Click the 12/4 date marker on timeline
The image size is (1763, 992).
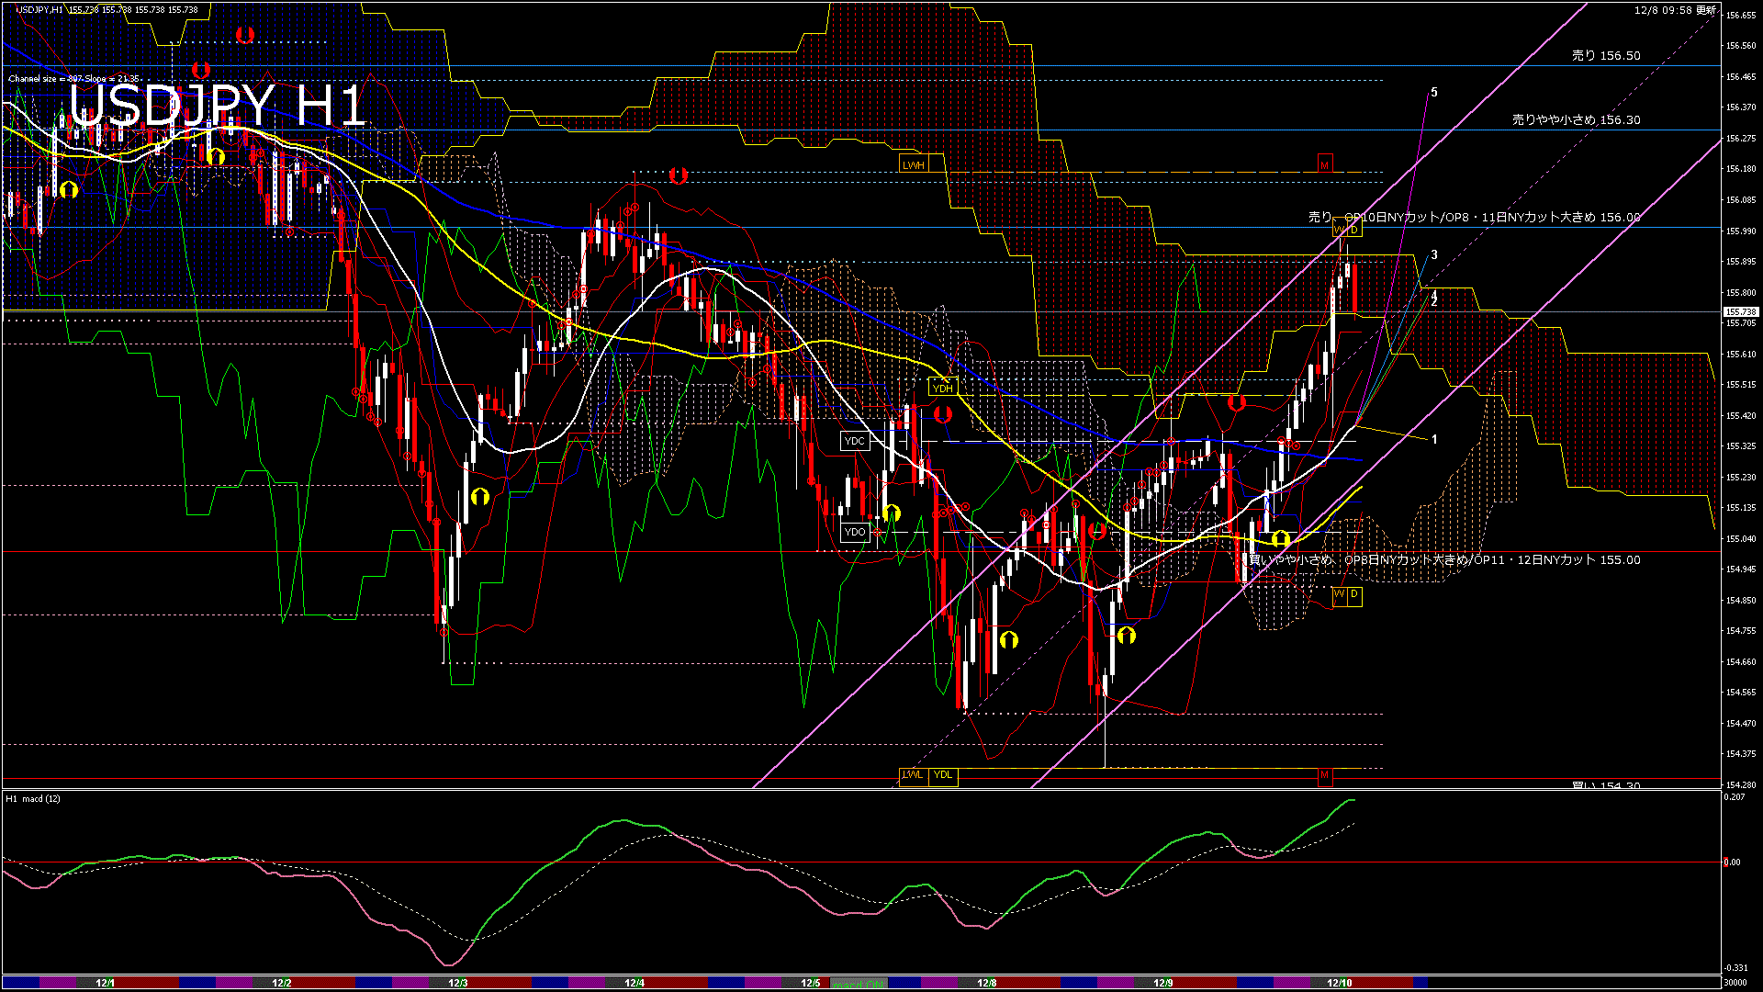(x=634, y=983)
